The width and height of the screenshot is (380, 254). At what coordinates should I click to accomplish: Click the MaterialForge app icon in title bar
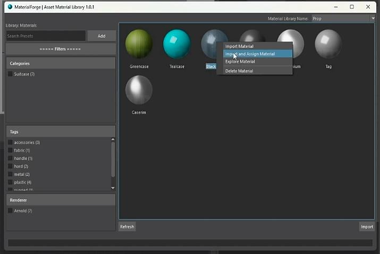point(10,7)
